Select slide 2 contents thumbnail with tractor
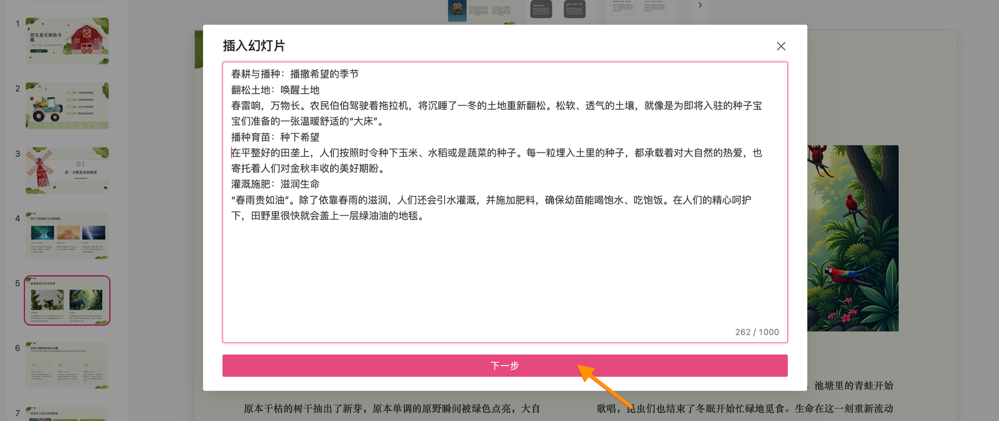This screenshot has width=999, height=421. pyautogui.click(x=67, y=106)
